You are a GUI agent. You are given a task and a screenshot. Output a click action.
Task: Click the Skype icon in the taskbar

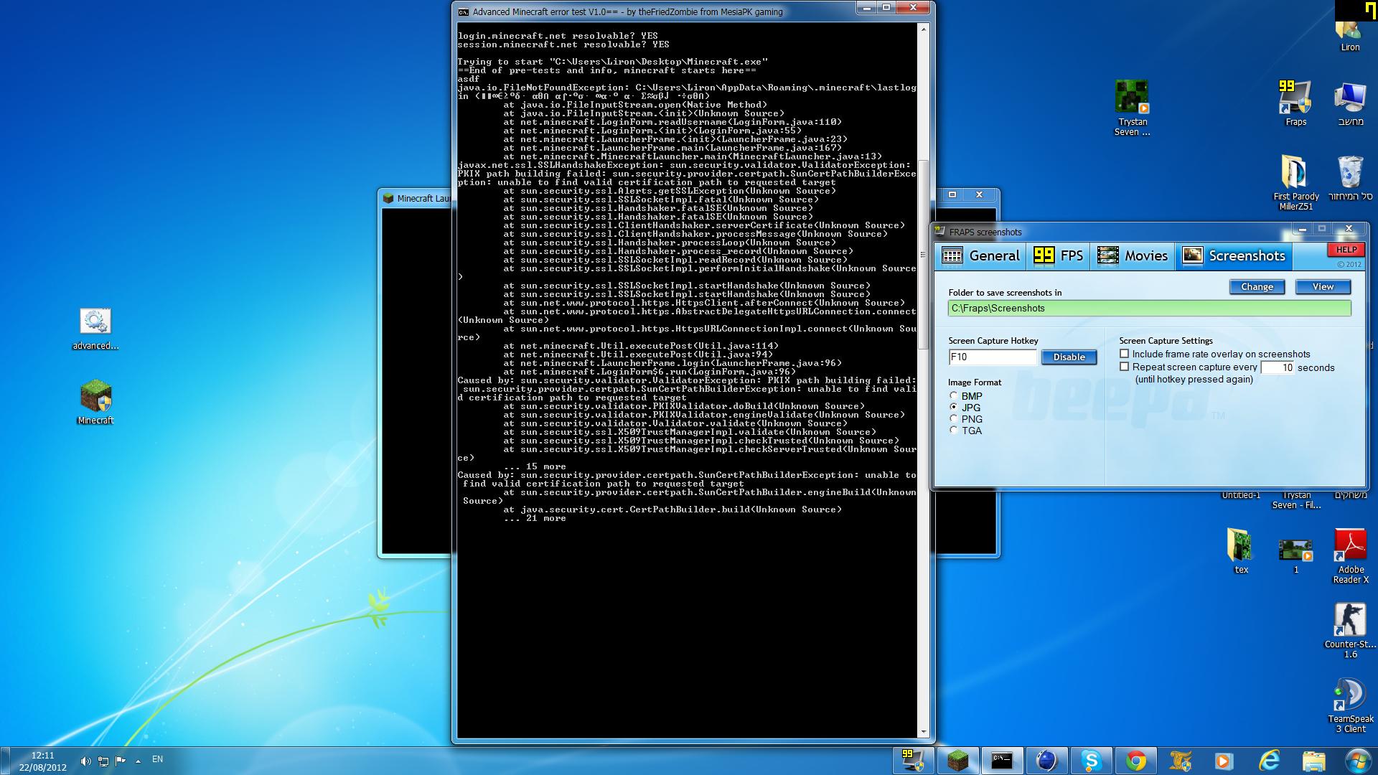[1091, 760]
